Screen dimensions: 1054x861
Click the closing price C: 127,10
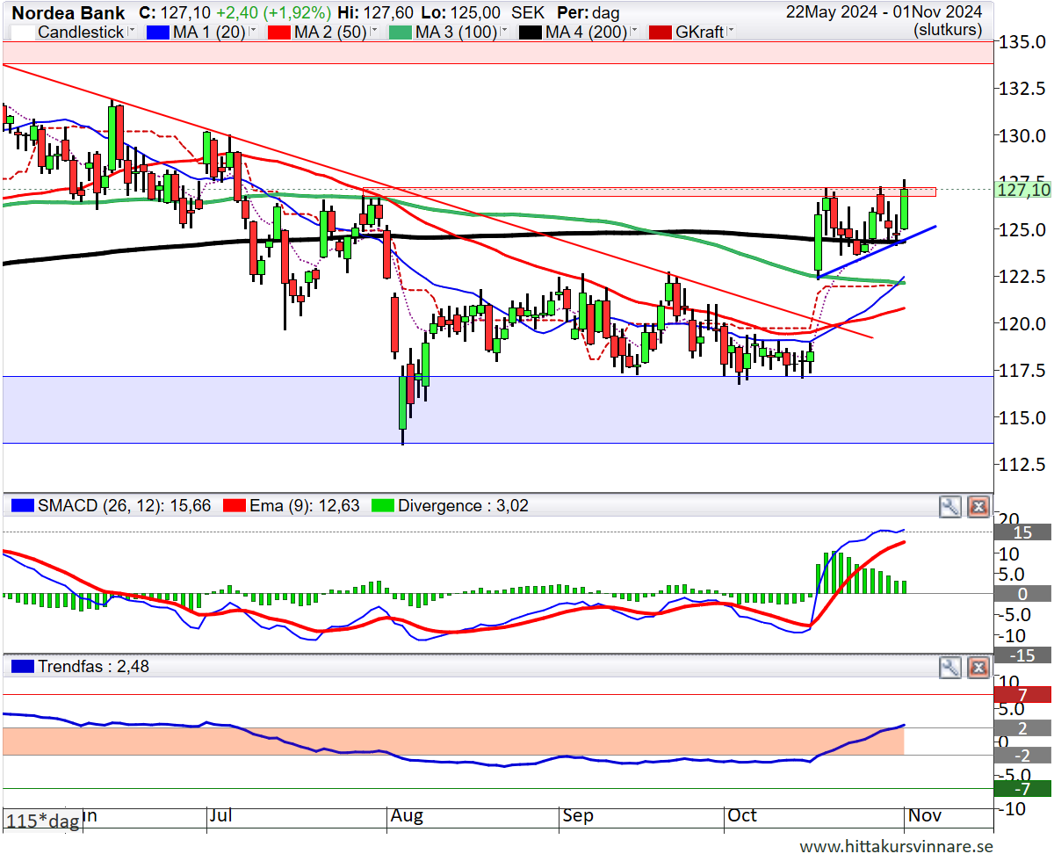175,13
